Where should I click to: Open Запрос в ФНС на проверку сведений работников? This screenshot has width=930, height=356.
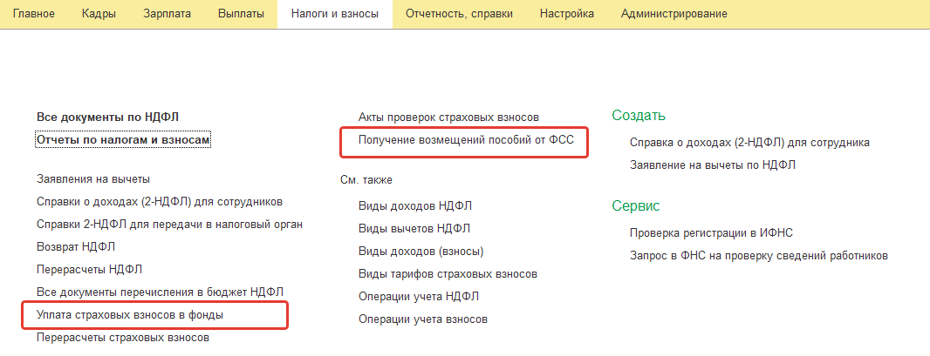tap(759, 256)
